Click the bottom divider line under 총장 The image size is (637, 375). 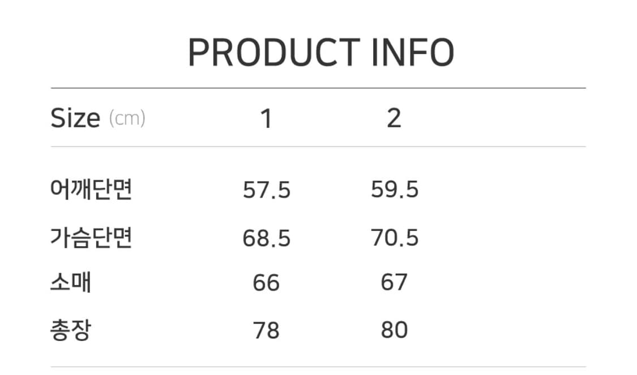click(318, 367)
